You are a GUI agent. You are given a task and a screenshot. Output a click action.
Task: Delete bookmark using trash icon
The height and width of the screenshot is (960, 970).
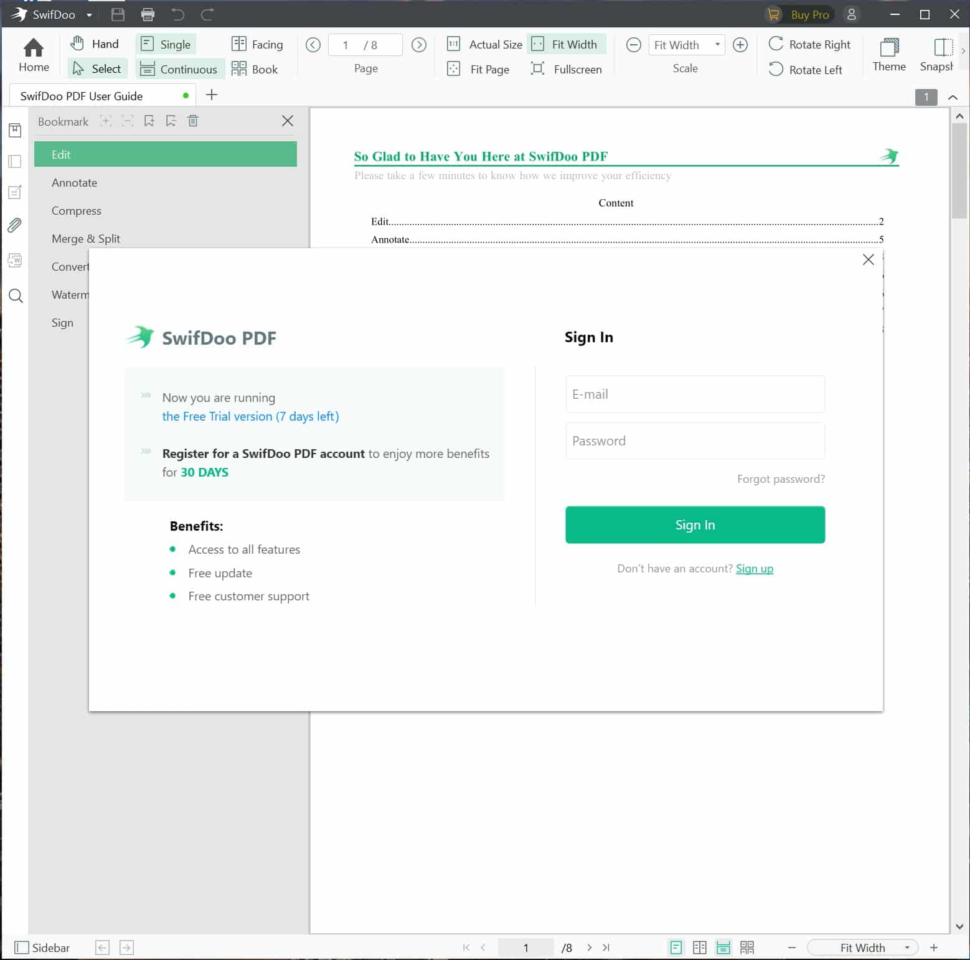[193, 121]
